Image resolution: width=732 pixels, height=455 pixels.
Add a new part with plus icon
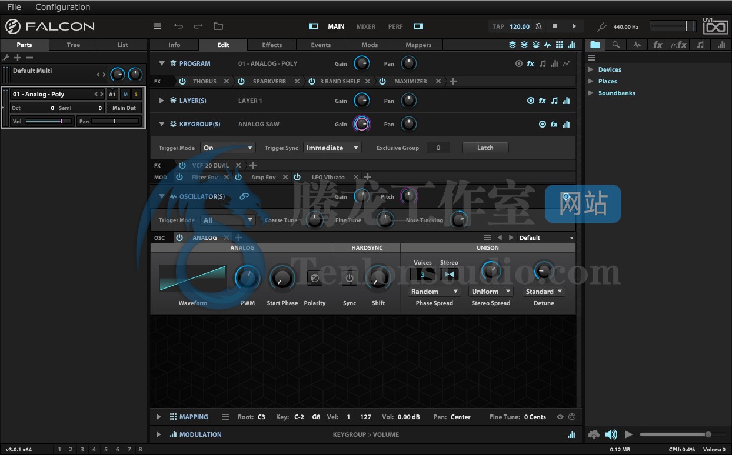(18, 58)
